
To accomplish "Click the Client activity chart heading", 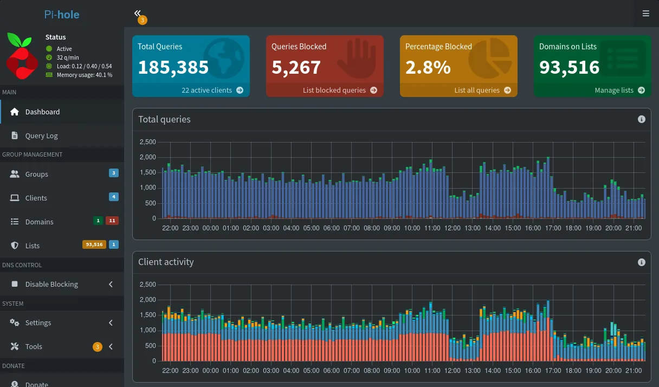I will 166,262.
